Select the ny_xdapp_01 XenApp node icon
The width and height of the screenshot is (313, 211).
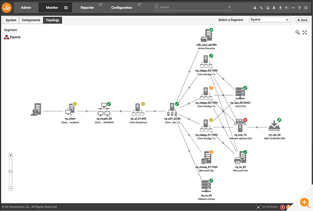(x=206, y=126)
